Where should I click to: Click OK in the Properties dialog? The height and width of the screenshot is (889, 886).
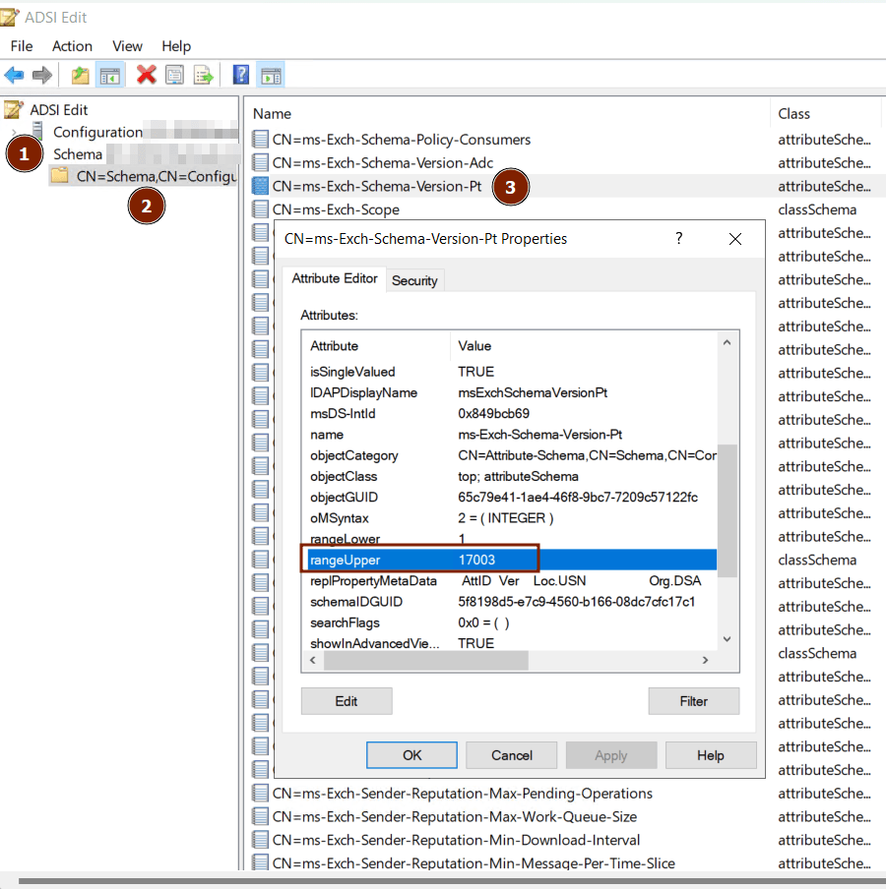(411, 755)
